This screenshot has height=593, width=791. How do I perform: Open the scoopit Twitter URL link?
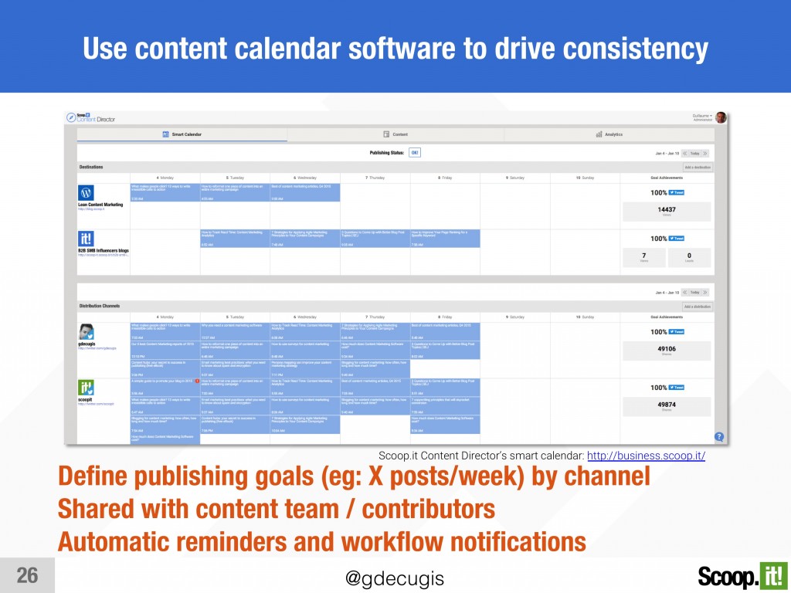[x=96, y=404]
